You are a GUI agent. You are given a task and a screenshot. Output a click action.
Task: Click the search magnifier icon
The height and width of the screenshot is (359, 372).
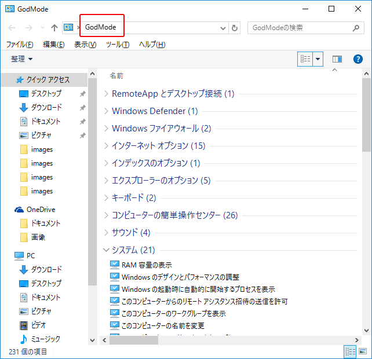point(356,28)
